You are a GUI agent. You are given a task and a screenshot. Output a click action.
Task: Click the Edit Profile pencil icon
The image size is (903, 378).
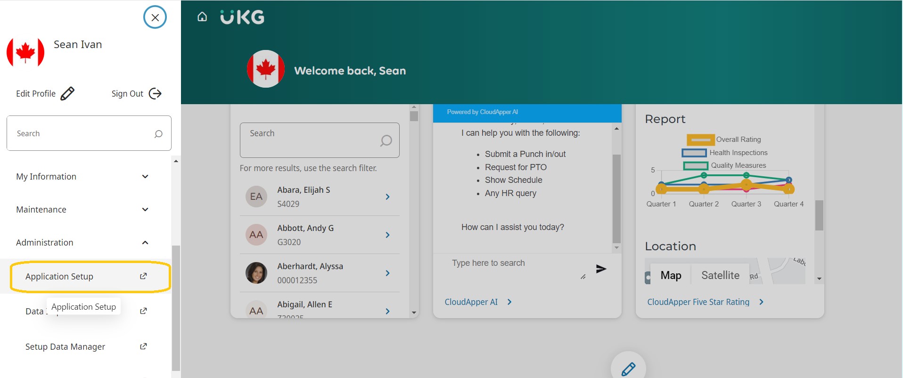[67, 93]
